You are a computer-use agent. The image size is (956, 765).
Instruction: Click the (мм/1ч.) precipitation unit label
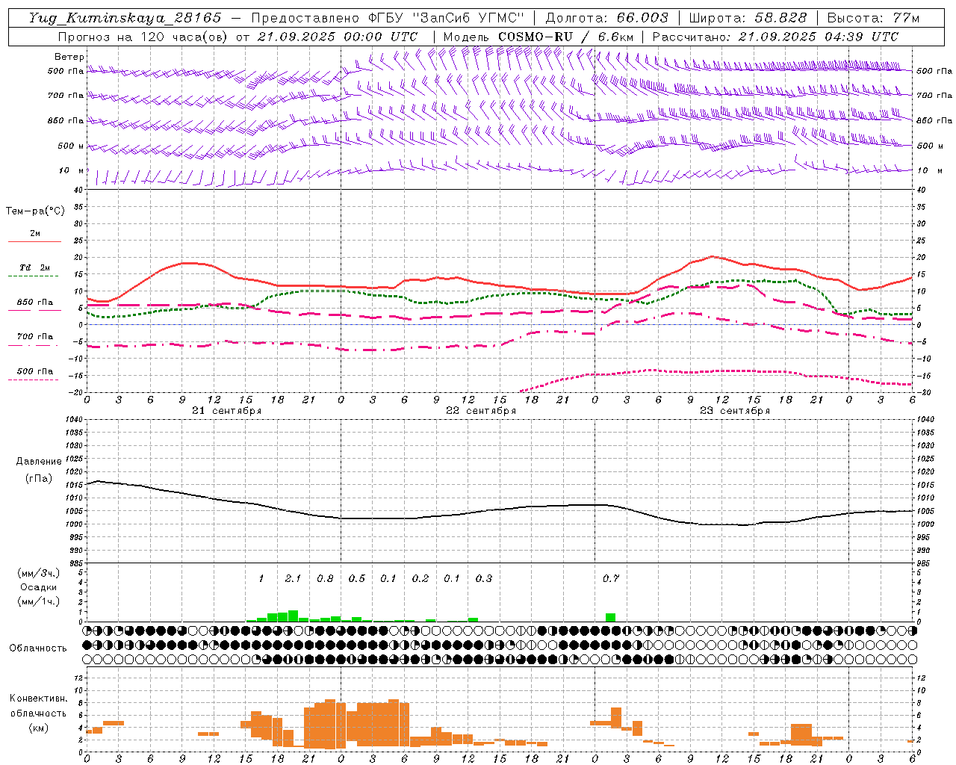39,601
